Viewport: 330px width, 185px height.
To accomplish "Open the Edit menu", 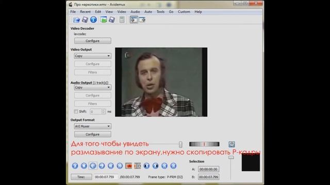I will (98, 12).
